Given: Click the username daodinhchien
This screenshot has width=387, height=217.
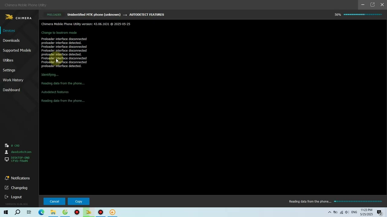Looking at the screenshot, I should point(21,152).
